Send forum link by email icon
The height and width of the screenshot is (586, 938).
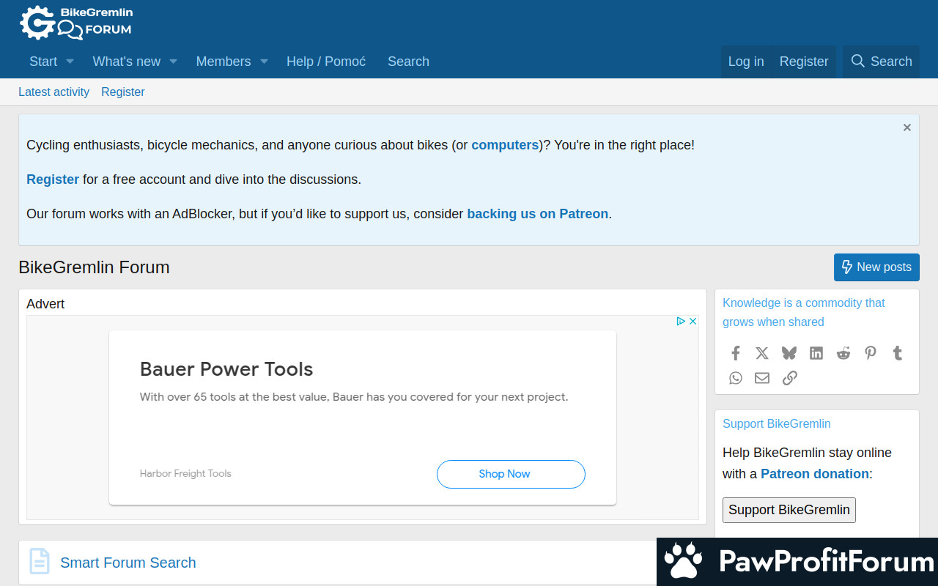click(x=762, y=378)
